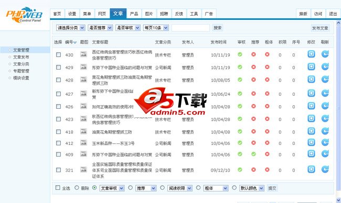Refresh article 428 with its refresh icon
The height and width of the screenshot is (203, 341).
pos(325,79)
